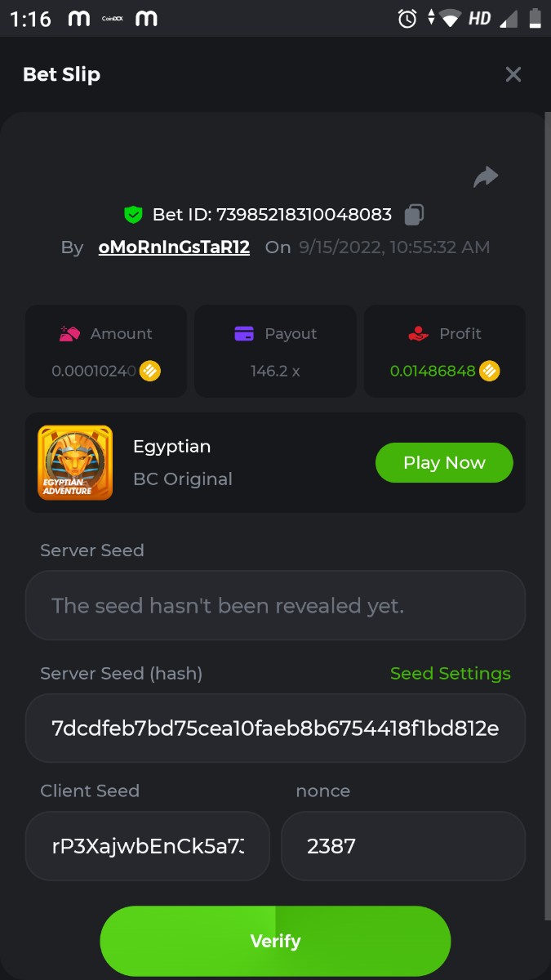Select the Server Seed hash field

(275, 728)
